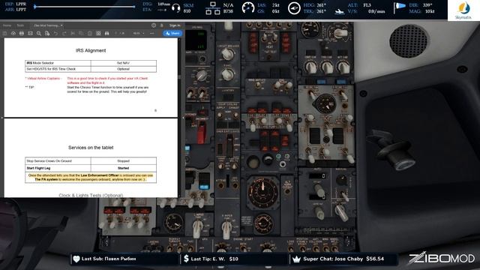Click the 'IRS Mode Selector' table row
480x270 pixels.
tap(91, 63)
